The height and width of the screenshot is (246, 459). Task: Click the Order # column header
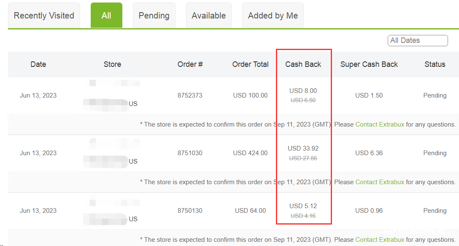coord(190,64)
